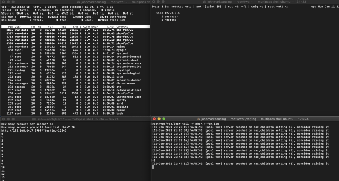Click the log warning at 21:39:05
The height and width of the screenshot is (181, 339).
coord(240,154)
